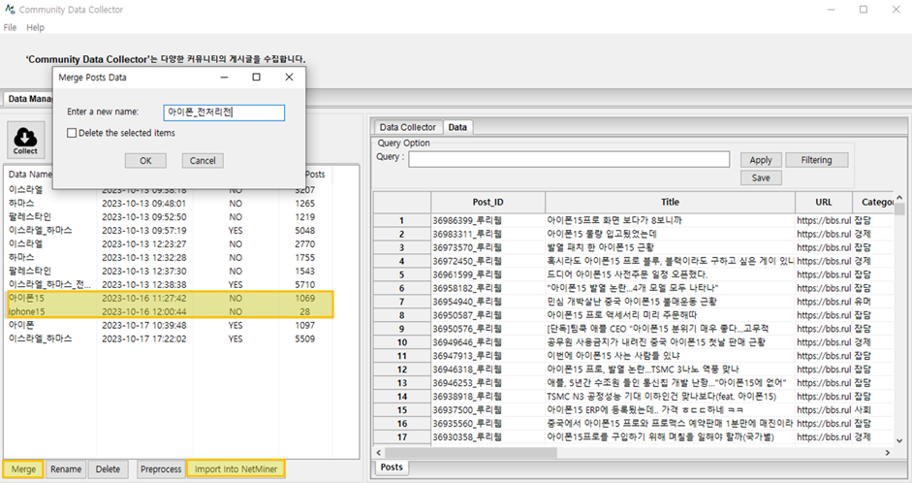
Task: Confirm merge with OK button
Action: 145,161
